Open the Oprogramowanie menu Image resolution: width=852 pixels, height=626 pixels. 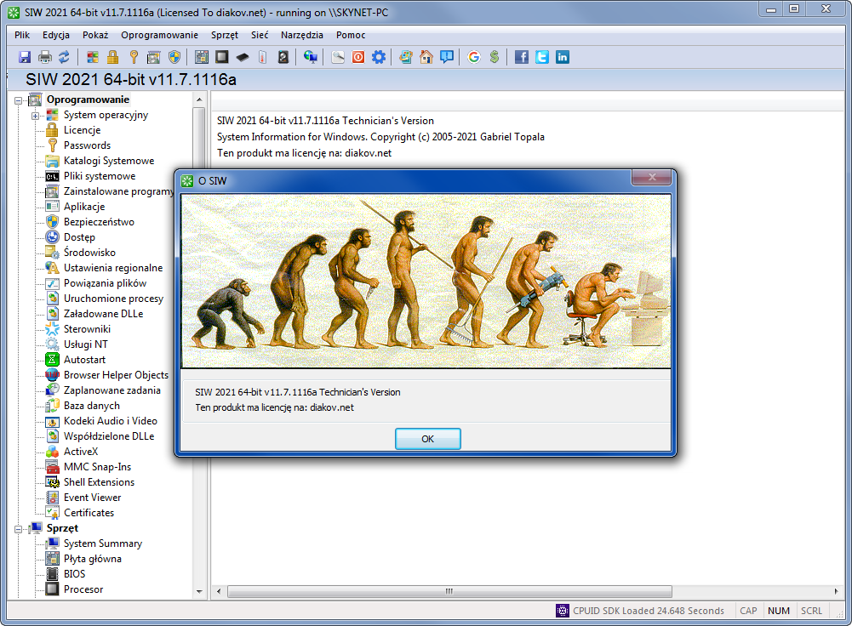pyautogui.click(x=160, y=35)
